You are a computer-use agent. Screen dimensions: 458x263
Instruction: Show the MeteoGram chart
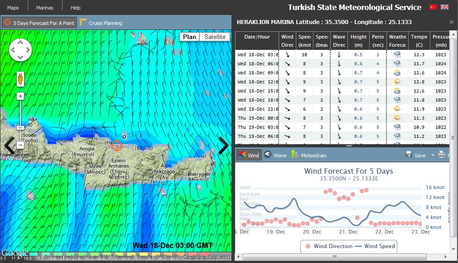tap(309, 155)
